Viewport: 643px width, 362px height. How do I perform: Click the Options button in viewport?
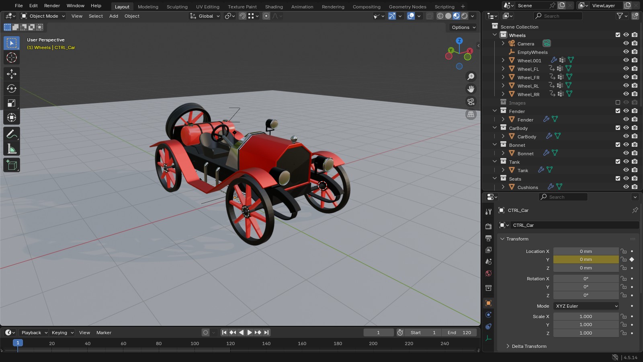click(x=463, y=27)
